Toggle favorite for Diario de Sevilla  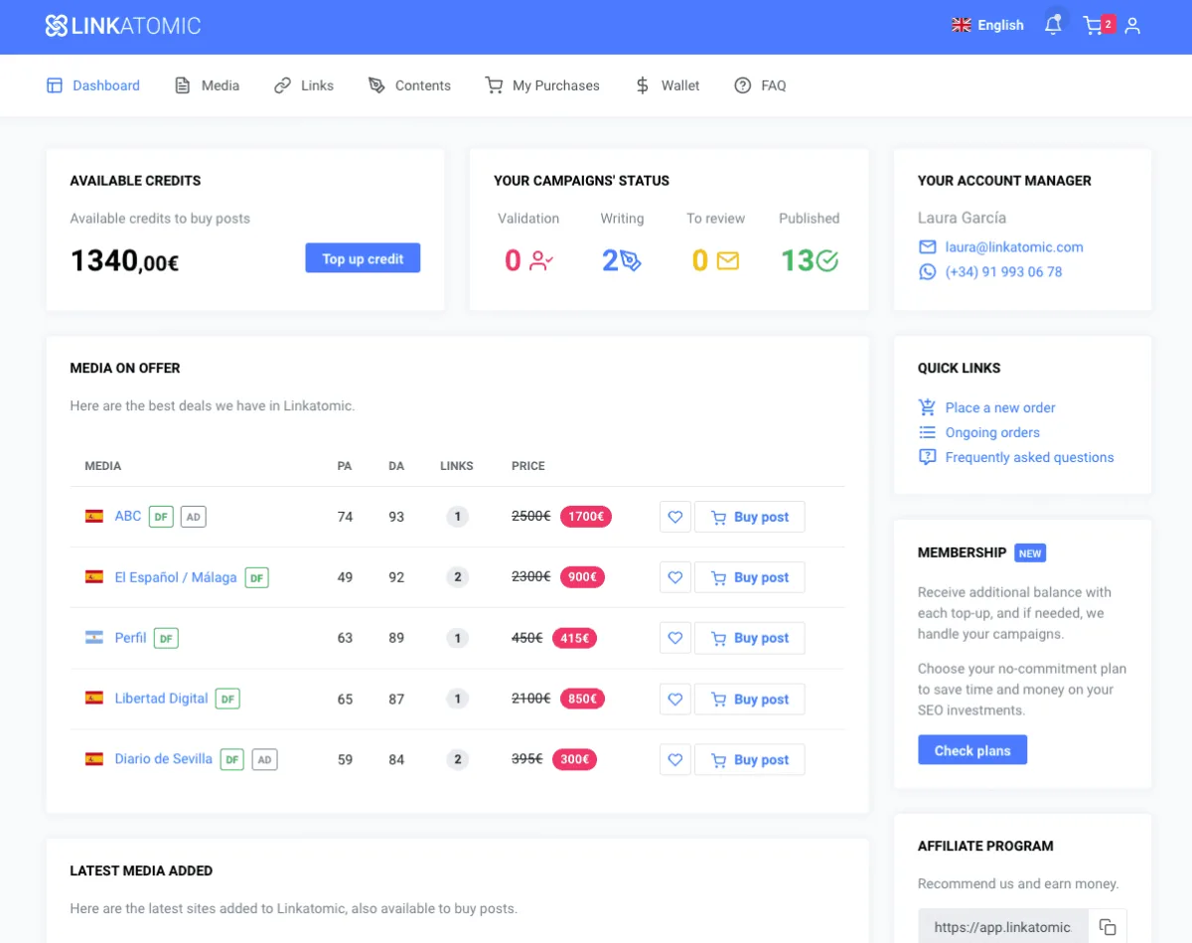click(x=675, y=760)
